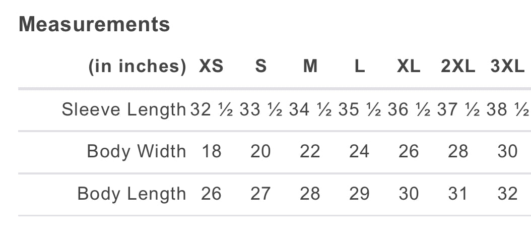
Task: Click sleeve length value 38 ½
Action: point(508,110)
